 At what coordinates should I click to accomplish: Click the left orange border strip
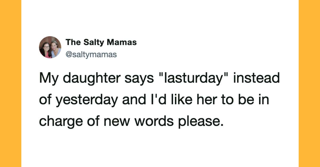coord(11,83)
